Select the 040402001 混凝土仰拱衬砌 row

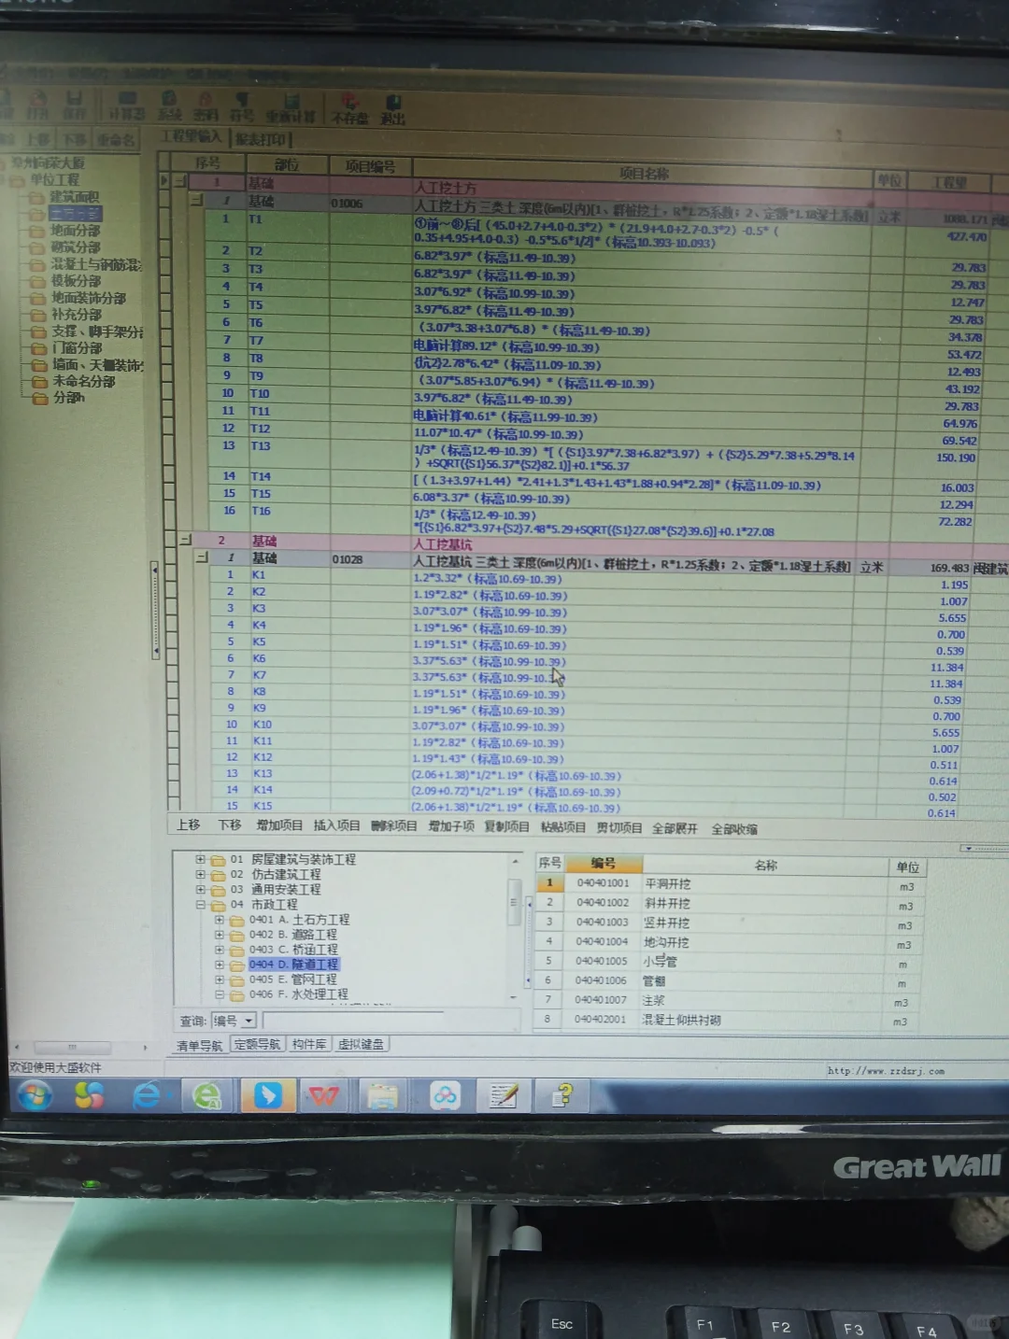tap(727, 1020)
